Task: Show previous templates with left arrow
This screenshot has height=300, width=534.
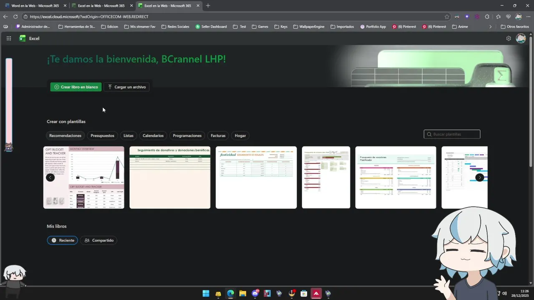Action: (50, 177)
